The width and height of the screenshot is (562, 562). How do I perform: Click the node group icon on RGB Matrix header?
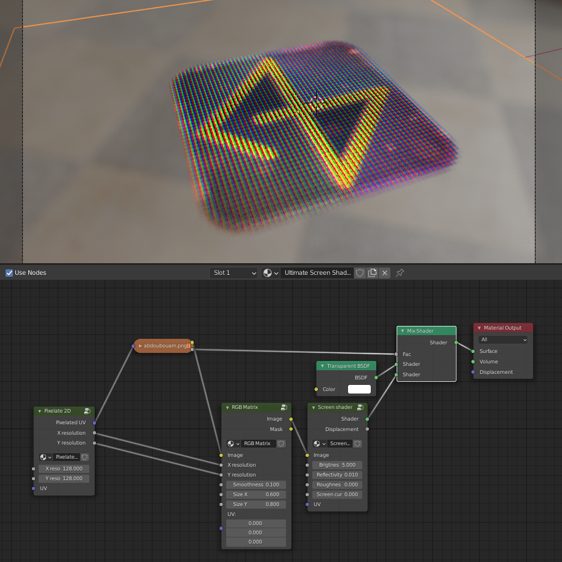pyautogui.click(x=283, y=407)
